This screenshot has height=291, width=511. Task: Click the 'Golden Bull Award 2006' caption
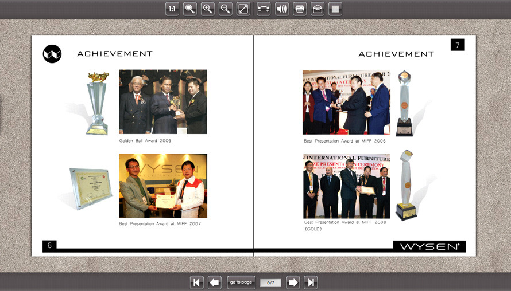[x=145, y=141]
